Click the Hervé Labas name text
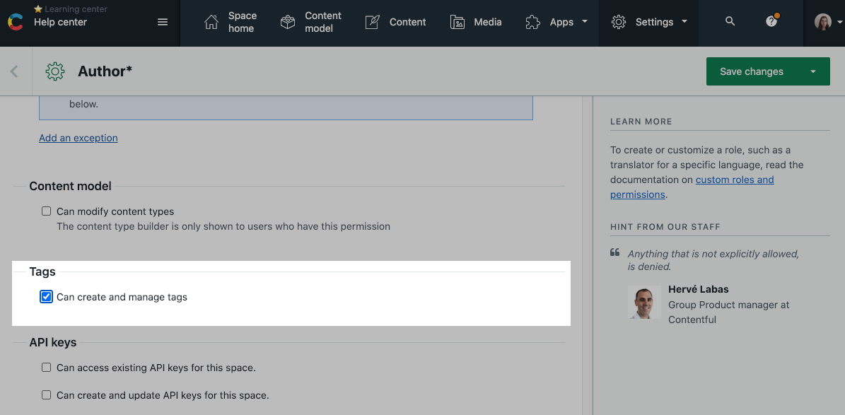Viewport: 845px width, 415px height. 699,289
